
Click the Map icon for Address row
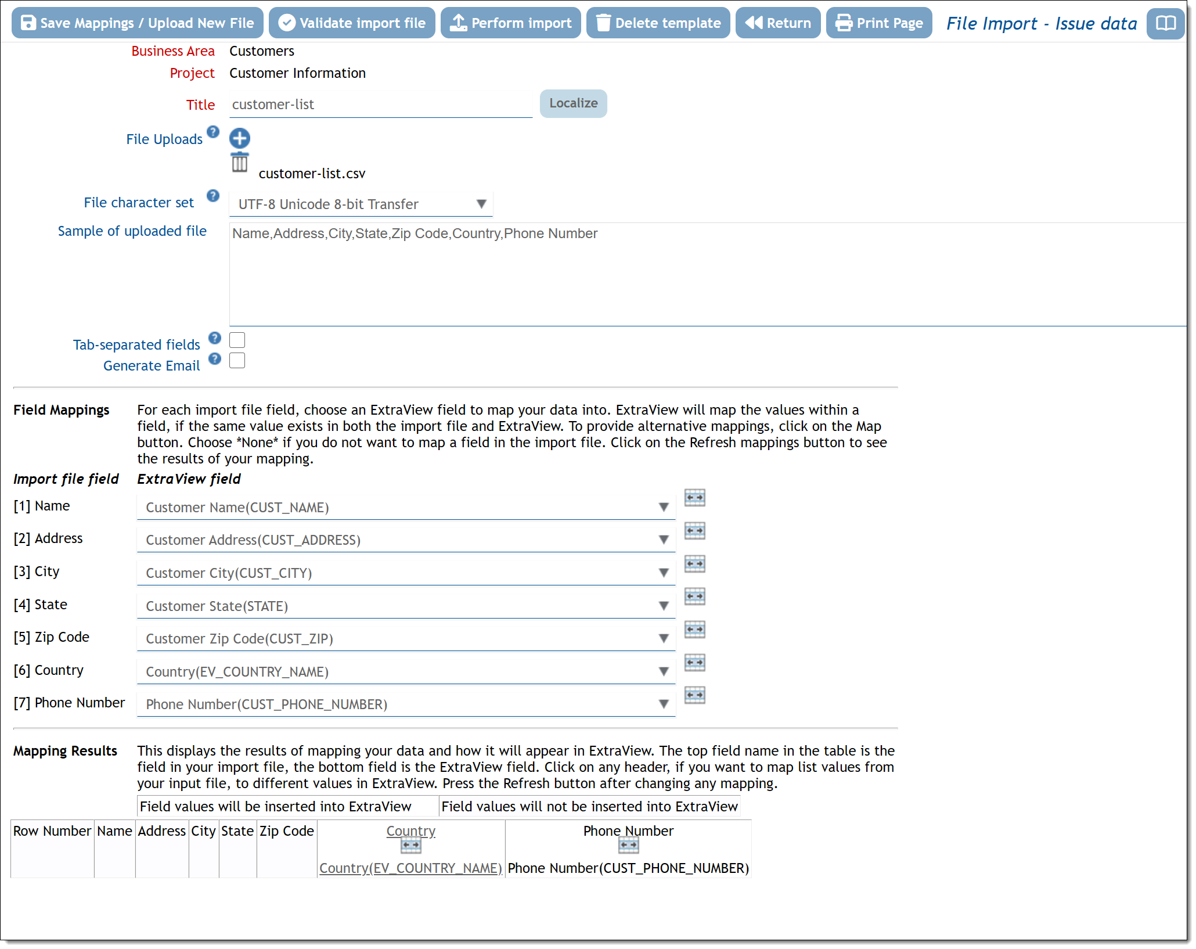pos(694,531)
